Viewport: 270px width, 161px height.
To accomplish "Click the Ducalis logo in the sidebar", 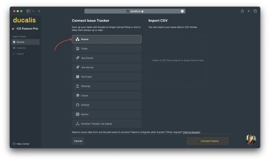I will (25, 20).
